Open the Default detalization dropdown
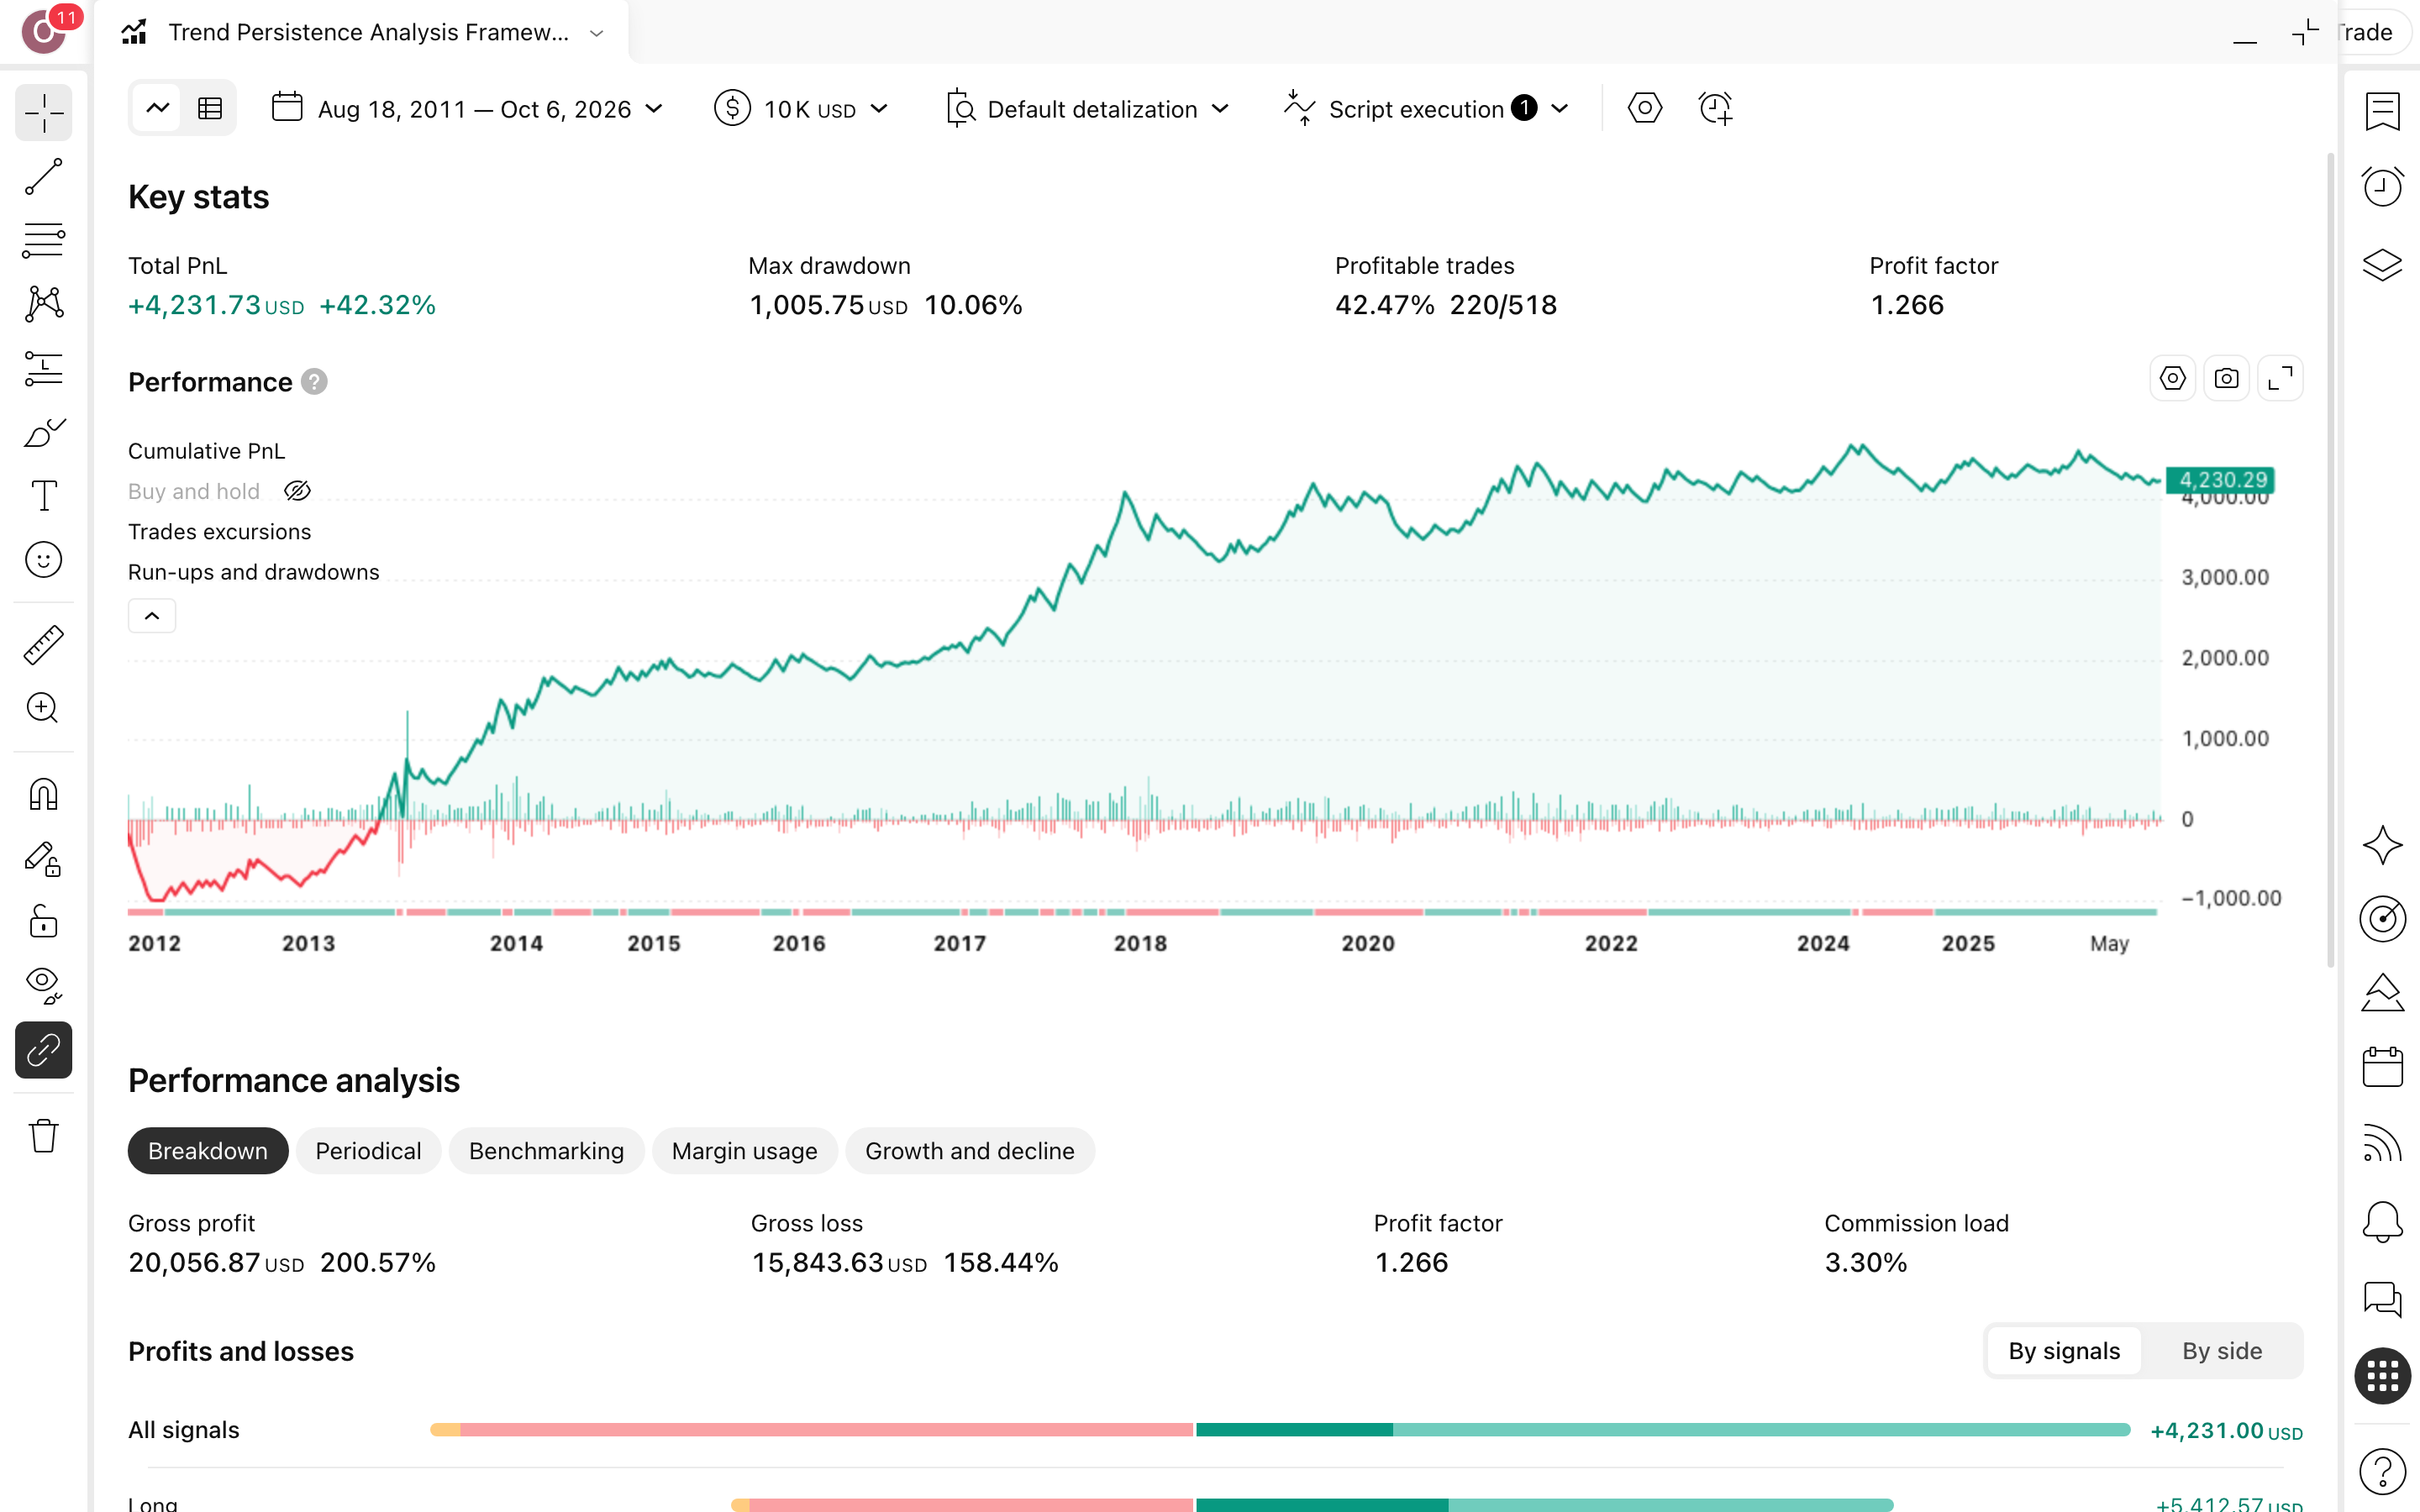Screen dimensions: 2420x1512 click(x=1088, y=108)
